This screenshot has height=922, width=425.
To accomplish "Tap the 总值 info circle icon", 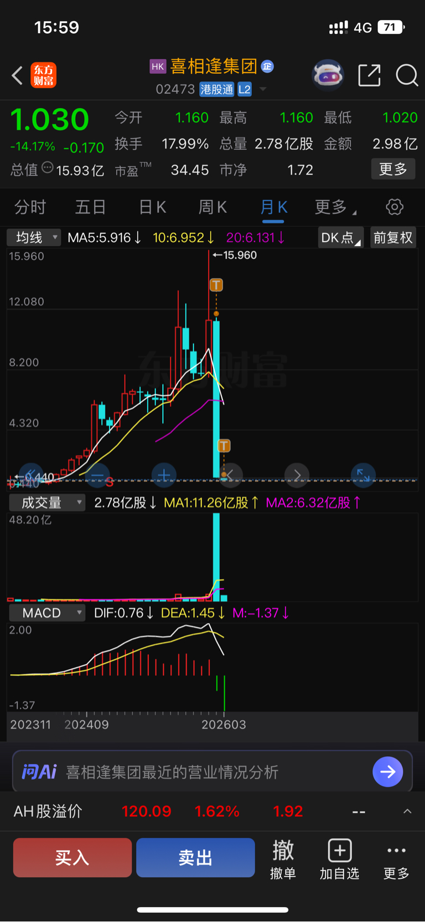I will click(48, 167).
